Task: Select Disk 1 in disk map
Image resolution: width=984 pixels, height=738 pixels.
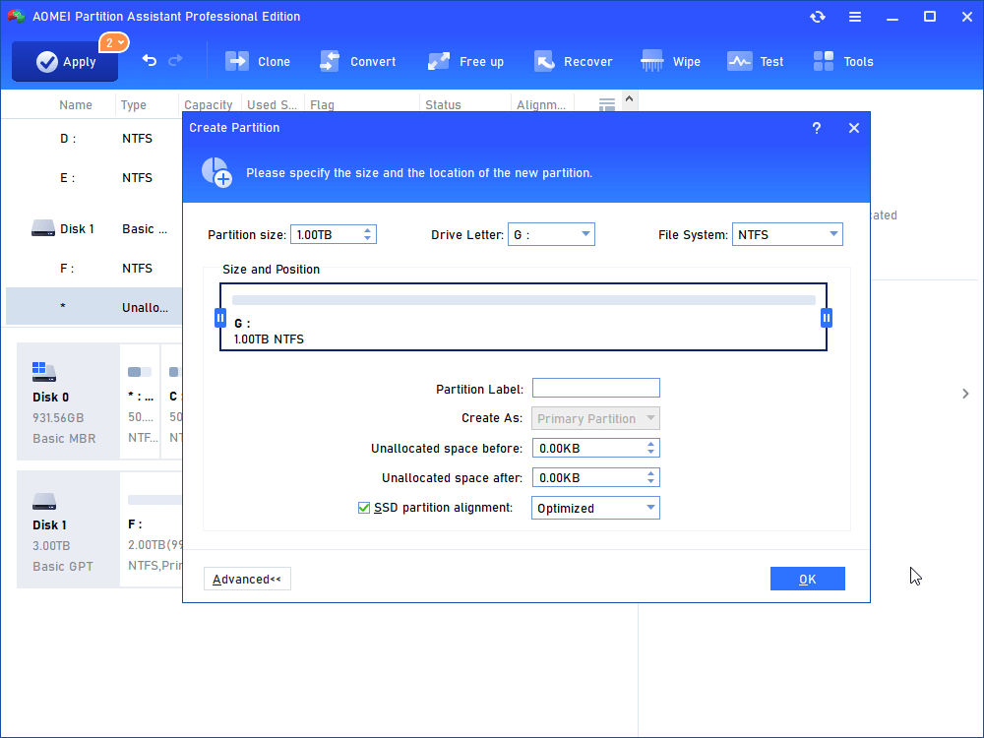Action: pyautogui.click(x=68, y=529)
